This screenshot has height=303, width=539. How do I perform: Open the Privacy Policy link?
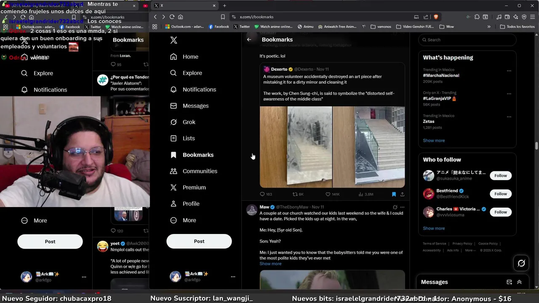462,244
